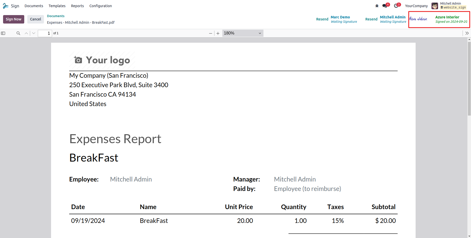Screen dimensions: 471x238
Task: Open the PDF viewer tools chevron menu
Action: [467, 33]
